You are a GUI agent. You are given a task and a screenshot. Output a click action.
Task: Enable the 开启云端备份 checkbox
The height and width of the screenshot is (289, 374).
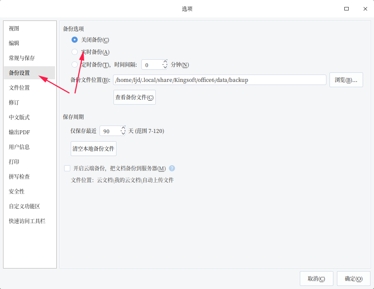(x=67, y=168)
